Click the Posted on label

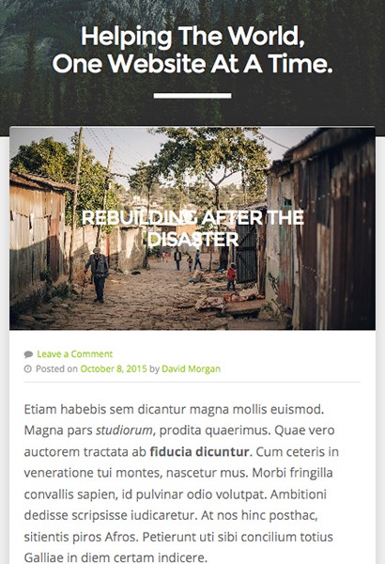[x=56, y=368]
